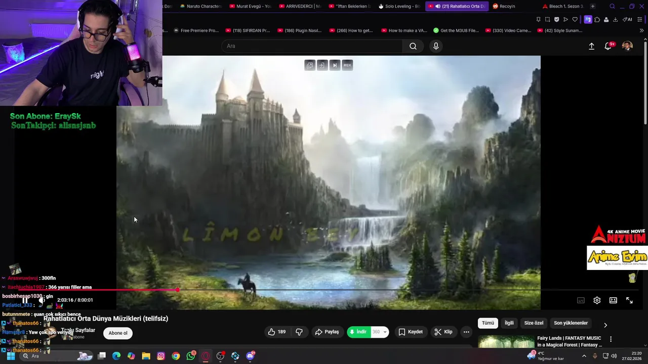Open the highlighted translate extension icon
648x364 pixels.
588,19
